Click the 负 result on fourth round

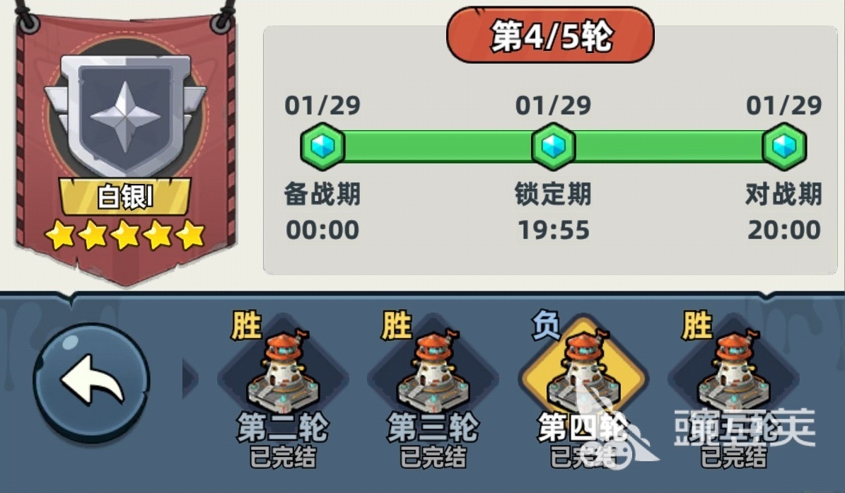point(546,325)
